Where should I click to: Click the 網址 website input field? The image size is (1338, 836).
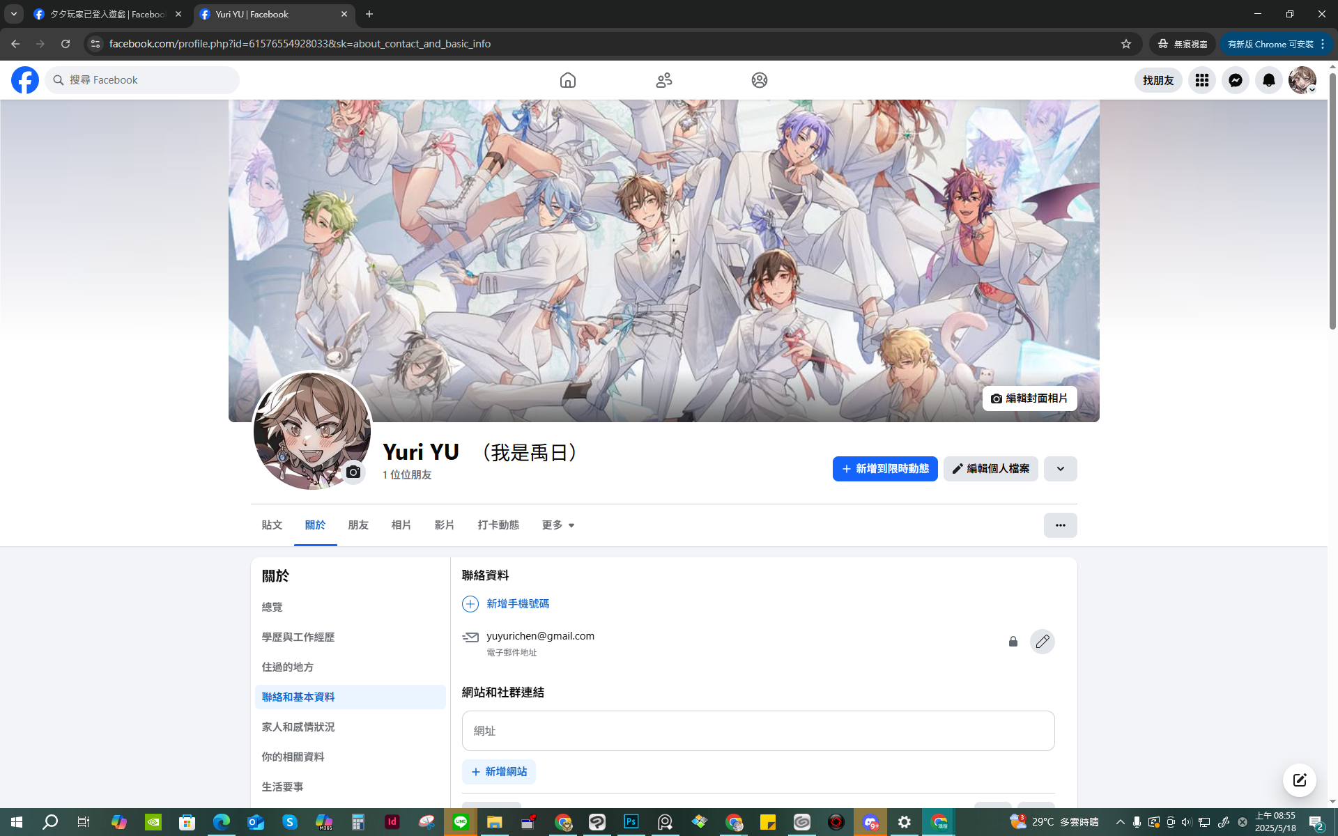tap(758, 731)
